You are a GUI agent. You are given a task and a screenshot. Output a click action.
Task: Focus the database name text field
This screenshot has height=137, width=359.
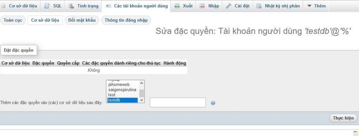tap(178, 102)
